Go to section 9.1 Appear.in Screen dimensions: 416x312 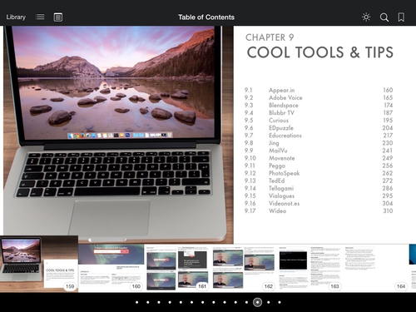click(x=319, y=90)
